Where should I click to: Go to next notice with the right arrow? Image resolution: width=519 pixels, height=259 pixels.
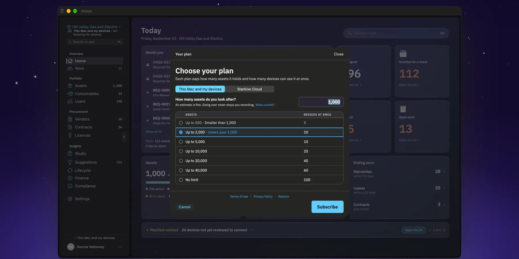point(444,230)
